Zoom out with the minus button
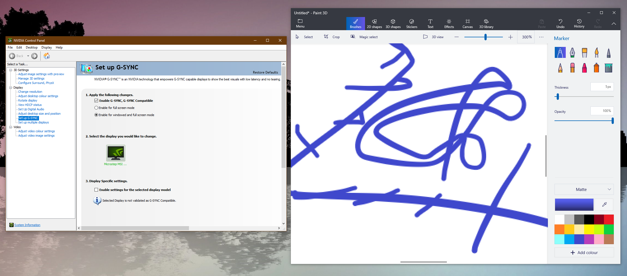The height and width of the screenshot is (276, 627). click(456, 37)
